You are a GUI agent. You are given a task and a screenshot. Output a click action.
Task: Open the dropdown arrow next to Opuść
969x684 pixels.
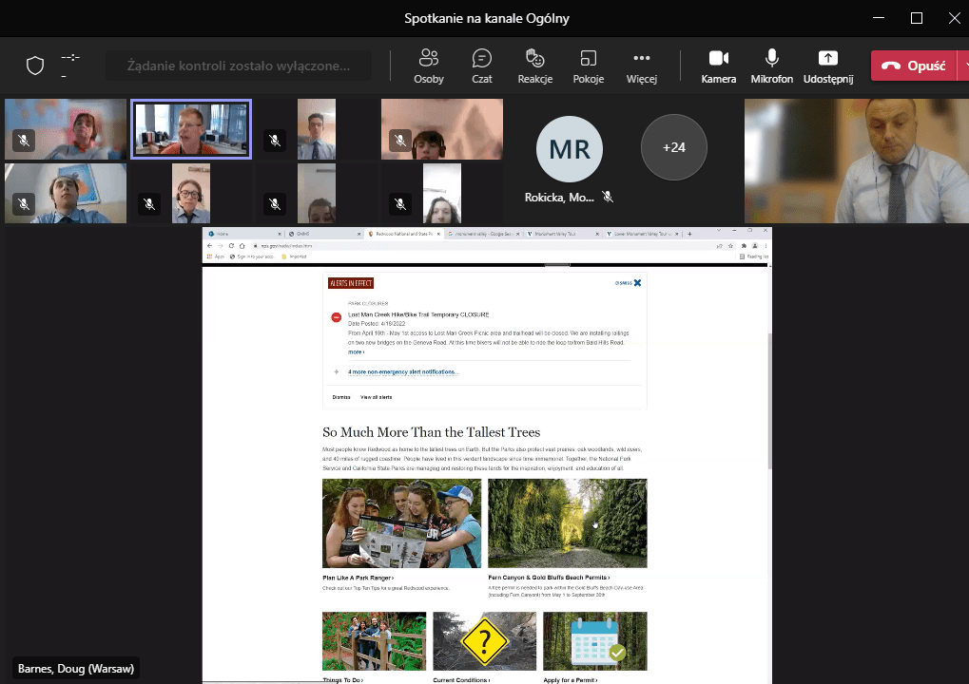pyautogui.click(x=962, y=66)
